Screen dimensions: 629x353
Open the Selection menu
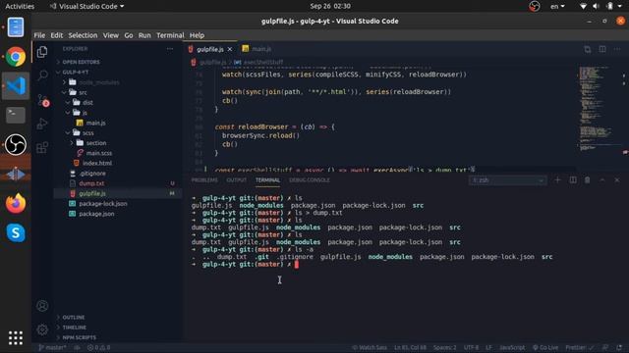click(x=83, y=35)
